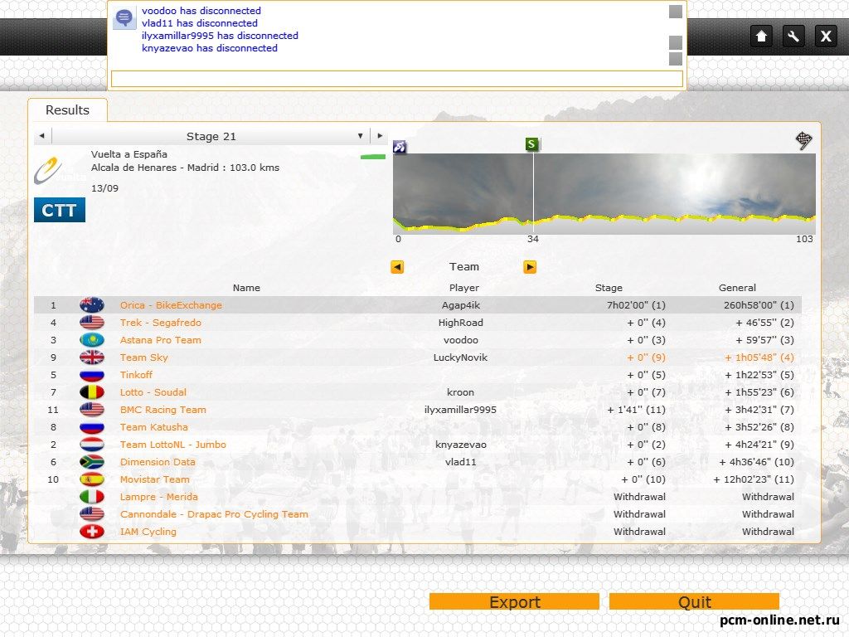This screenshot has width=849, height=637.
Task: Click player name Agap4ik
Action: (461, 305)
